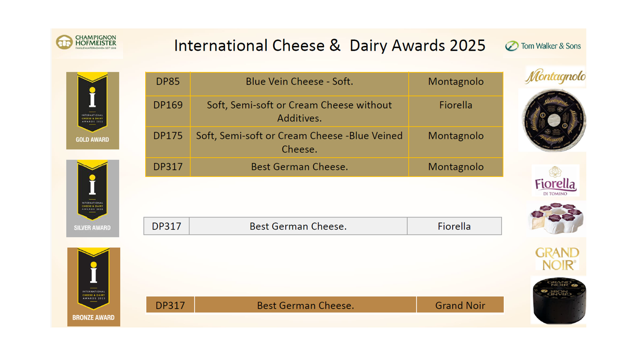
Task: Click the Grand Noir gold logo
Action: (557, 259)
